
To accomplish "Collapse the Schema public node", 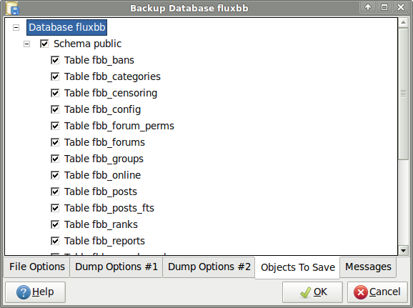I will point(26,44).
